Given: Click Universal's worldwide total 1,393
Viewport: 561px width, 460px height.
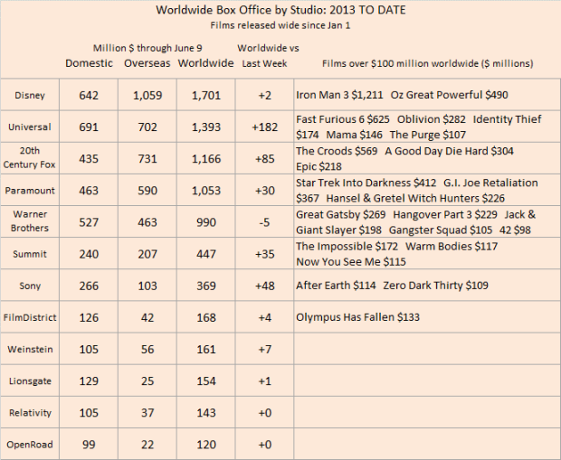Looking at the screenshot, I should 206,127.
